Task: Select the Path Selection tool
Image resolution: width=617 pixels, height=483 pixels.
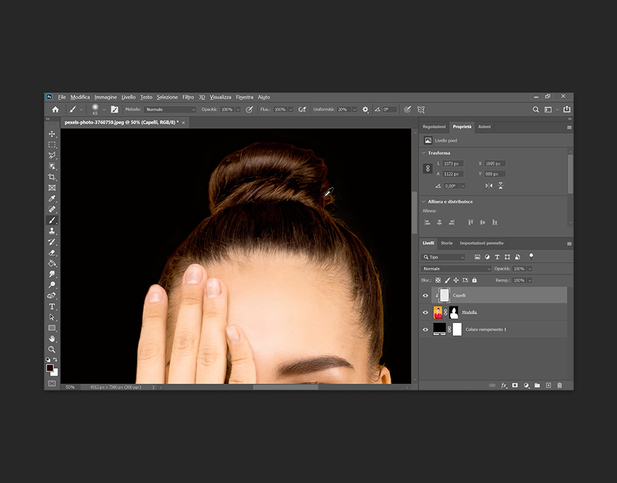Action: [x=52, y=317]
